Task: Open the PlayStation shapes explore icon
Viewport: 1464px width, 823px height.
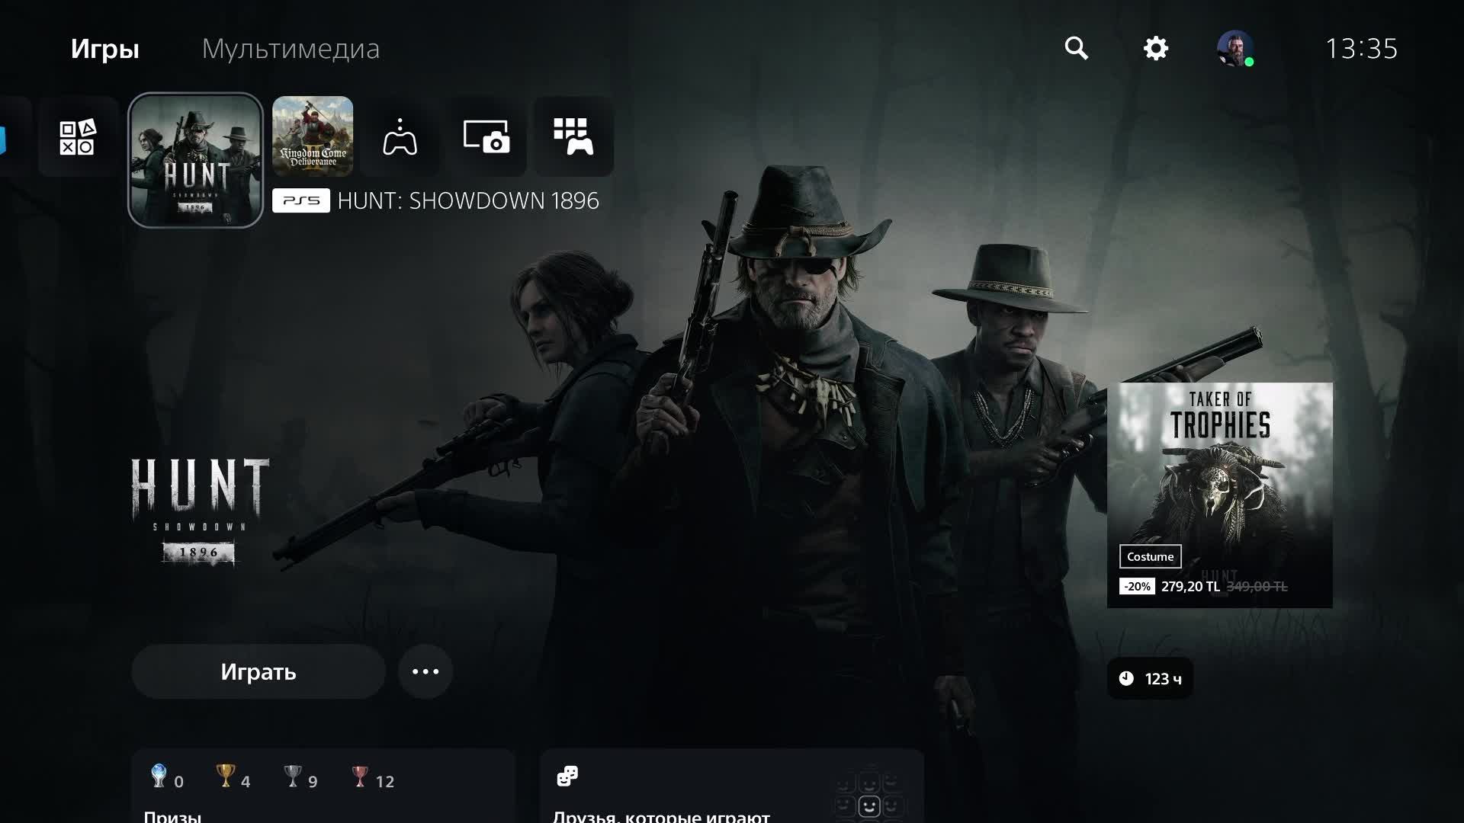Action: tap(77, 137)
